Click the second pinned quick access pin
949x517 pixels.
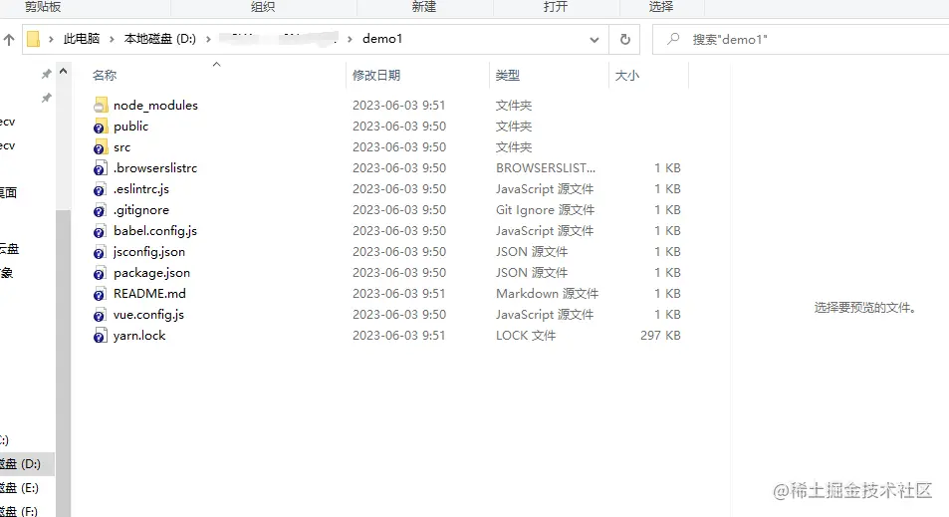(46, 98)
